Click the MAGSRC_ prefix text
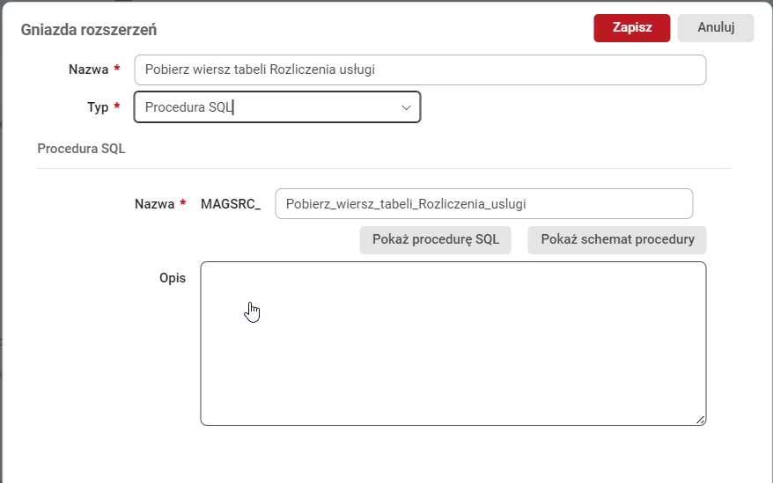Screen dimensions: 773x483 (231, 203)
